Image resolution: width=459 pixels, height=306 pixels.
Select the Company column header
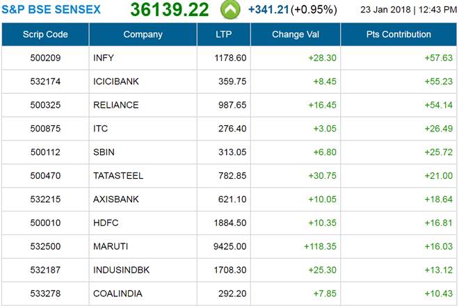coord(143,34)
